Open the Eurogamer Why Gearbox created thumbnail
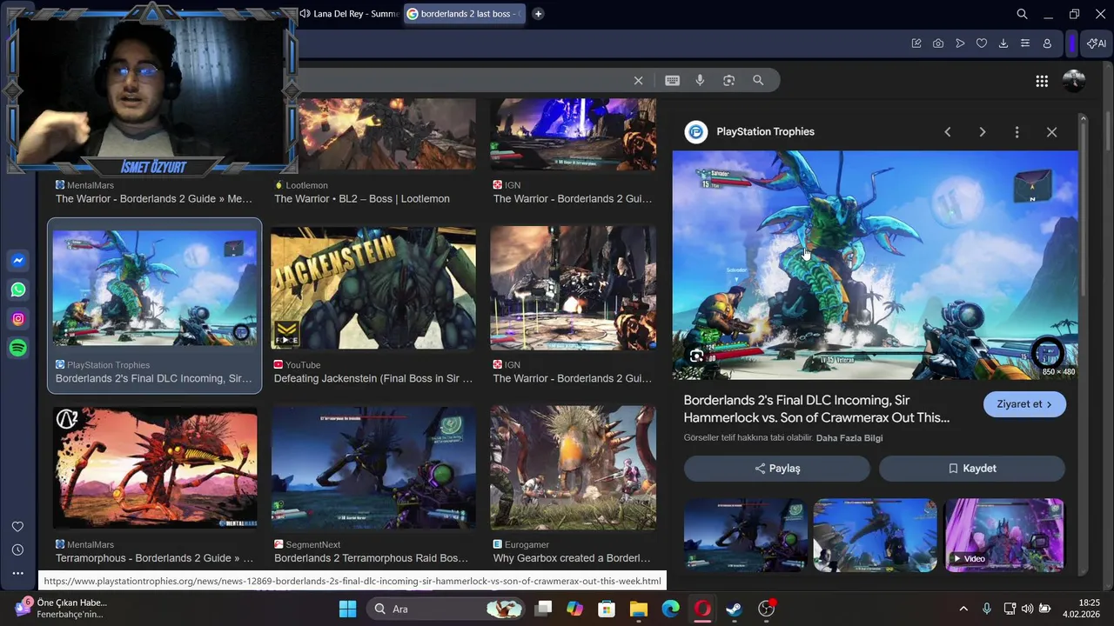 pos(573,467)
